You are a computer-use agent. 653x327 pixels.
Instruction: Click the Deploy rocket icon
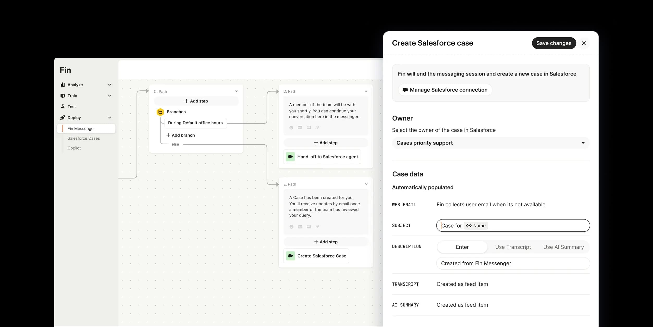click(63, 118)
